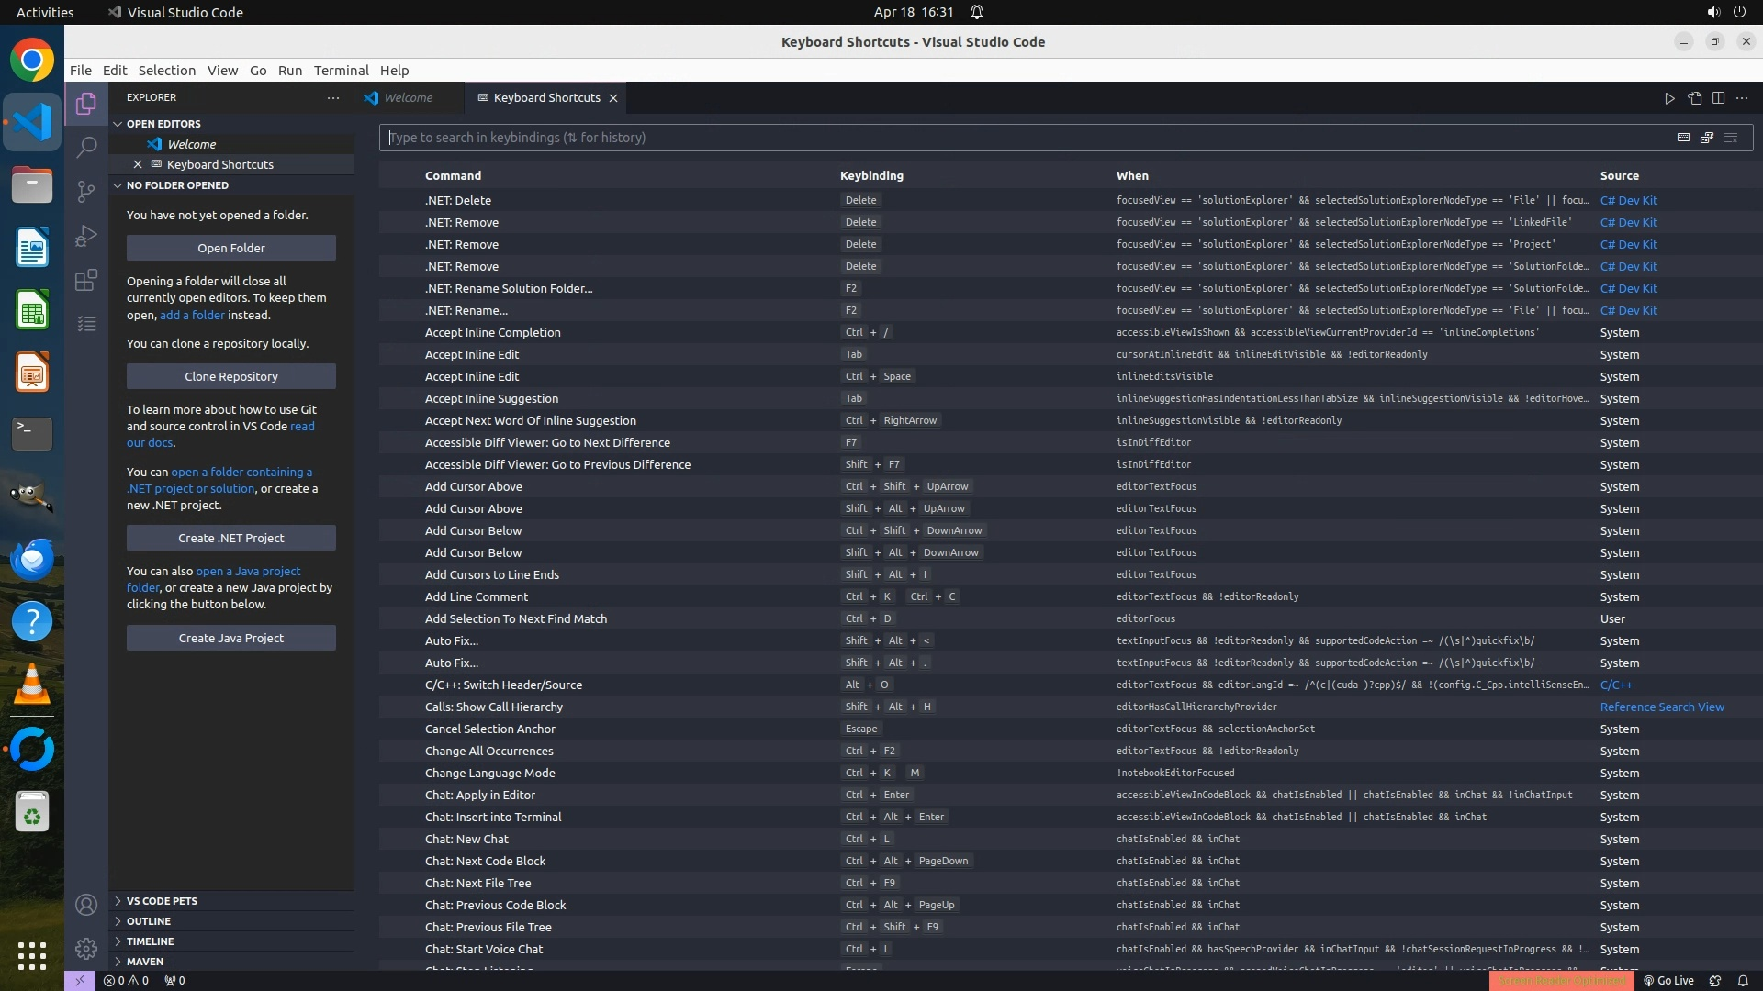Focus the keybindings search field
The image size is (1763, 991).
tap(1010, 138)
